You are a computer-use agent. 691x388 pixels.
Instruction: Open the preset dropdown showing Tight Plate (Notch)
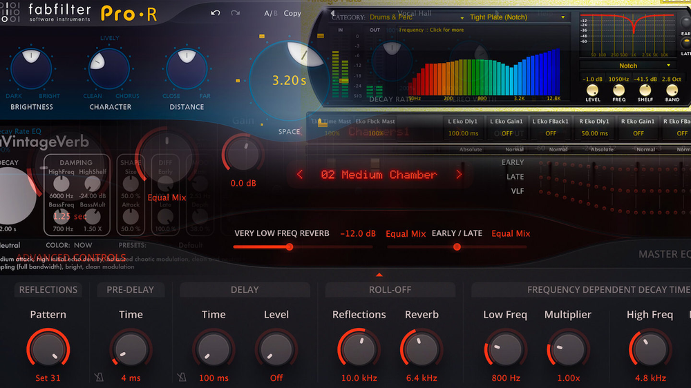pyautogui.click(x=517, y=17)
